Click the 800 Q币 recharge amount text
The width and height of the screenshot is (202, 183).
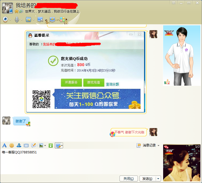pos(84,65)
